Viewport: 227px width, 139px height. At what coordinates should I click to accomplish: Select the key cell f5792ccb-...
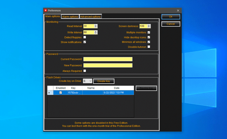[x=75, y=93]
